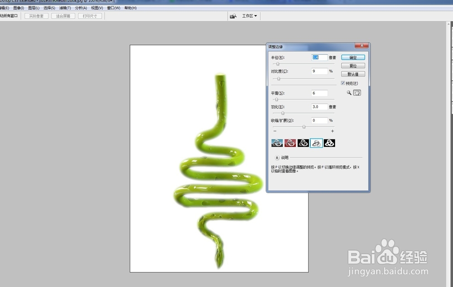Open the 滤镜(T) menu
The width and height of the screenshot is (453, 287).
coord(65,8)
